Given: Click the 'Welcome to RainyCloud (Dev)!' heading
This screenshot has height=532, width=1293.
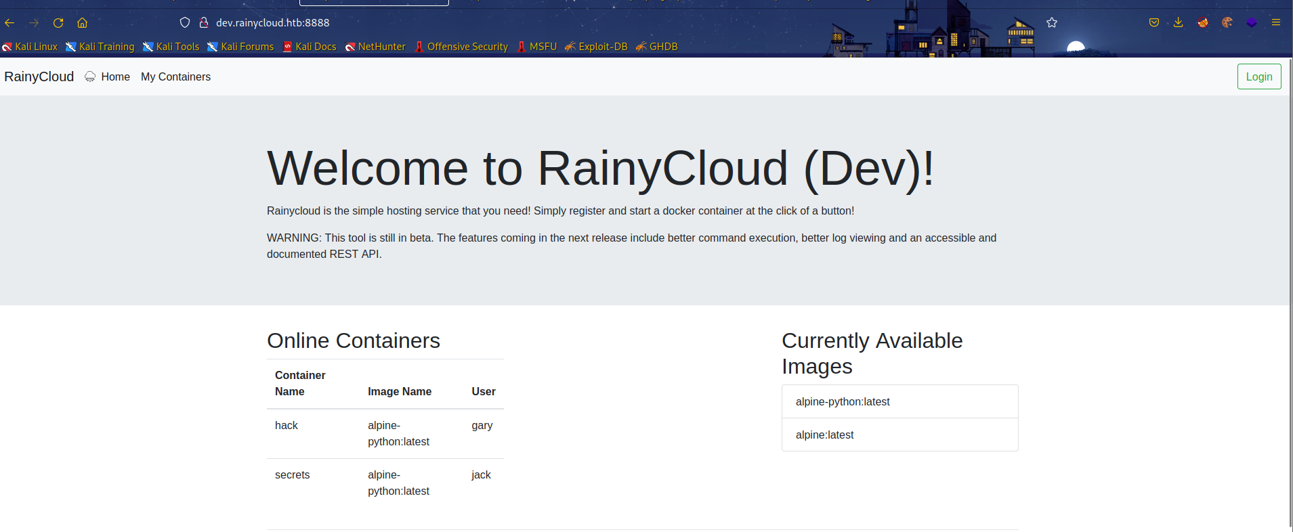Looking at the screenshot, I should pyautogui.click(x=601, y=168).
